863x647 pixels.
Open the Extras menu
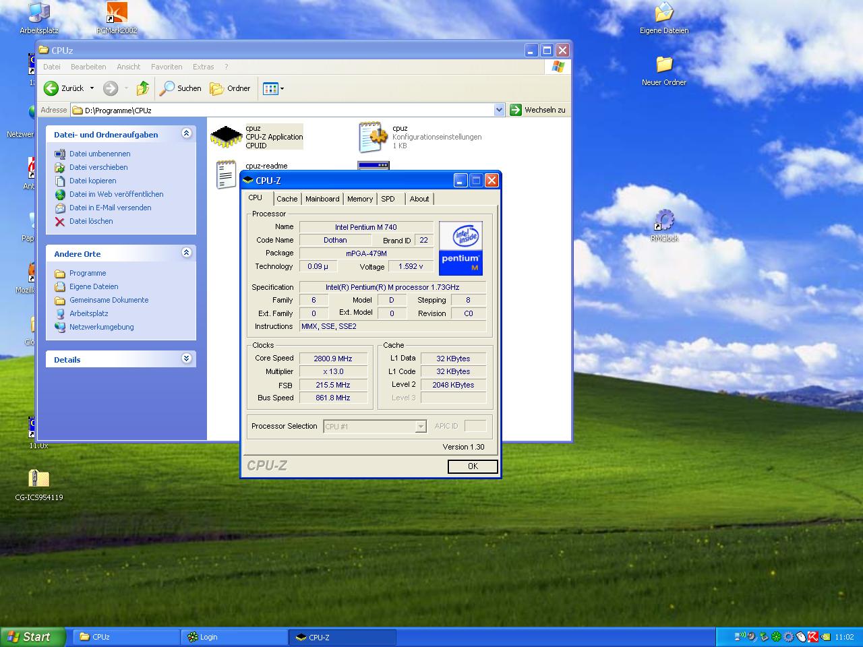(x=204, y=67)
